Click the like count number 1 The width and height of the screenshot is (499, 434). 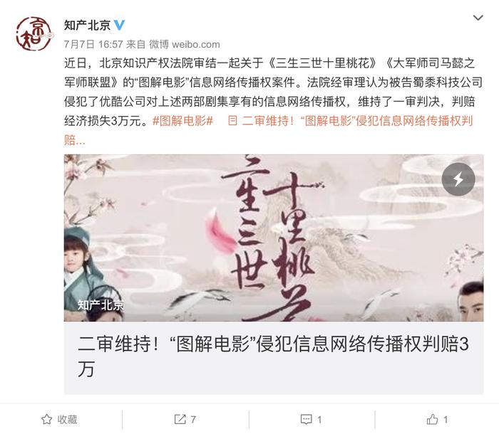click(x=446, y=420)
